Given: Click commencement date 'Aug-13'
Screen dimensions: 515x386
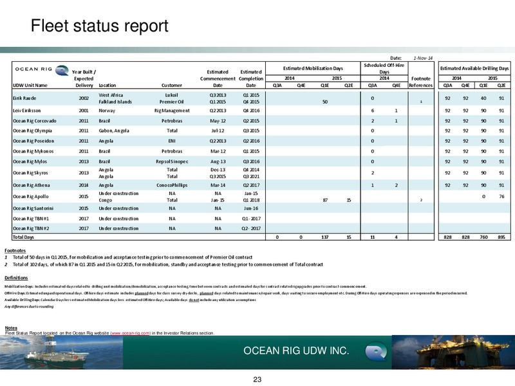Looking at the screenshot, I should click(218, 161).
